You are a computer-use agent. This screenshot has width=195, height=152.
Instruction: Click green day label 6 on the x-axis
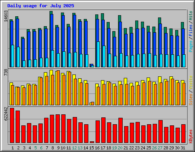[x=41, y=148]
